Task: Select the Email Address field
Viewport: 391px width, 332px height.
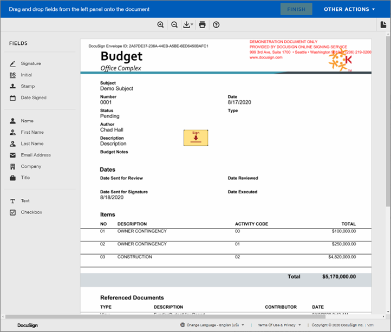Action: pos(35,155)
